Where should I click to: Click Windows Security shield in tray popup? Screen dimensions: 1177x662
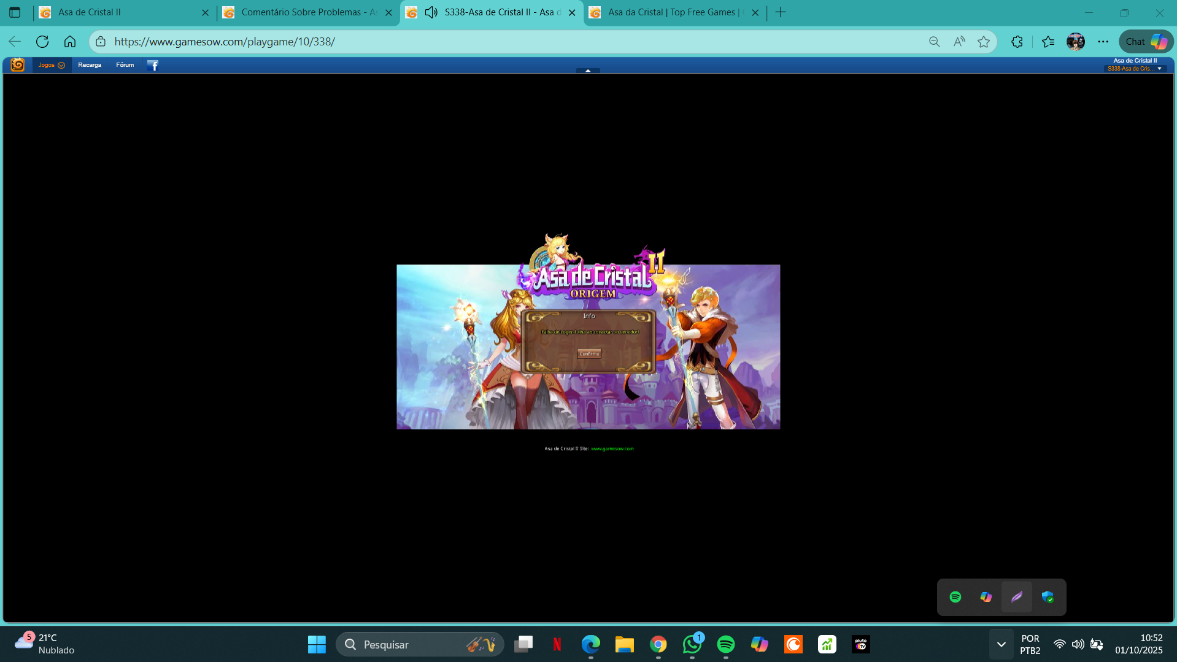[1048, 597]
